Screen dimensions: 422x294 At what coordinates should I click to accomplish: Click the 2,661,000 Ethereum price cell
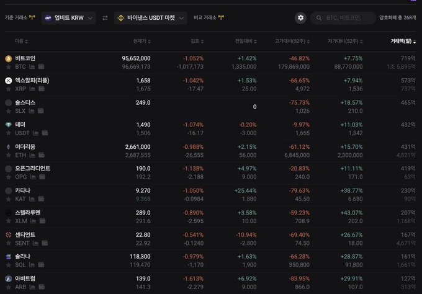[x=138, y=147]
